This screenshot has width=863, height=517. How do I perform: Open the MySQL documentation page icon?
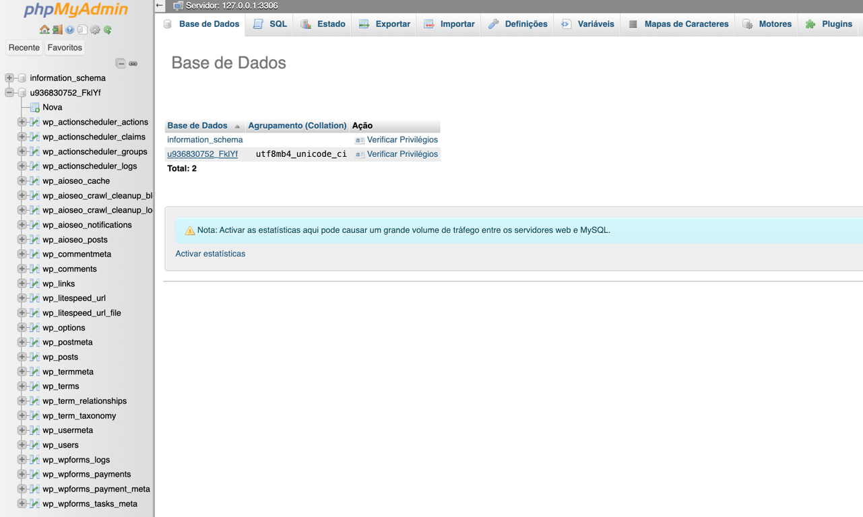[82, 30]
